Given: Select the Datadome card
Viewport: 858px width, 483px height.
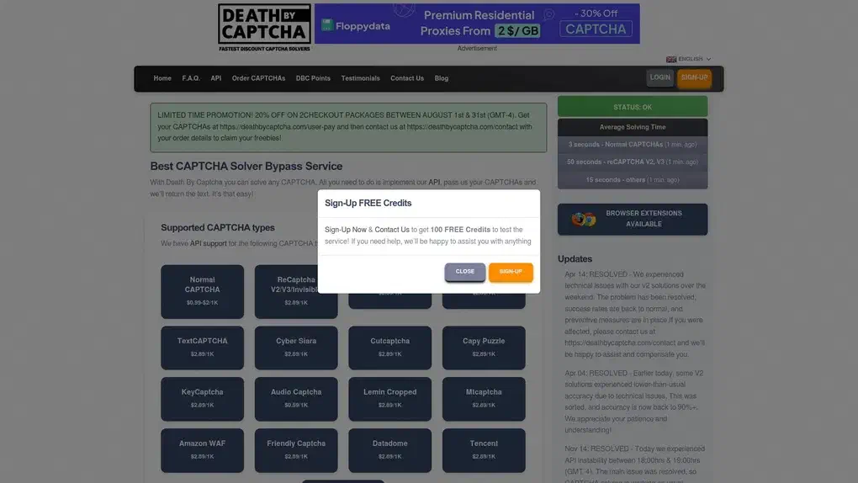Looking at the screenshot, I should tap(389, 450).
